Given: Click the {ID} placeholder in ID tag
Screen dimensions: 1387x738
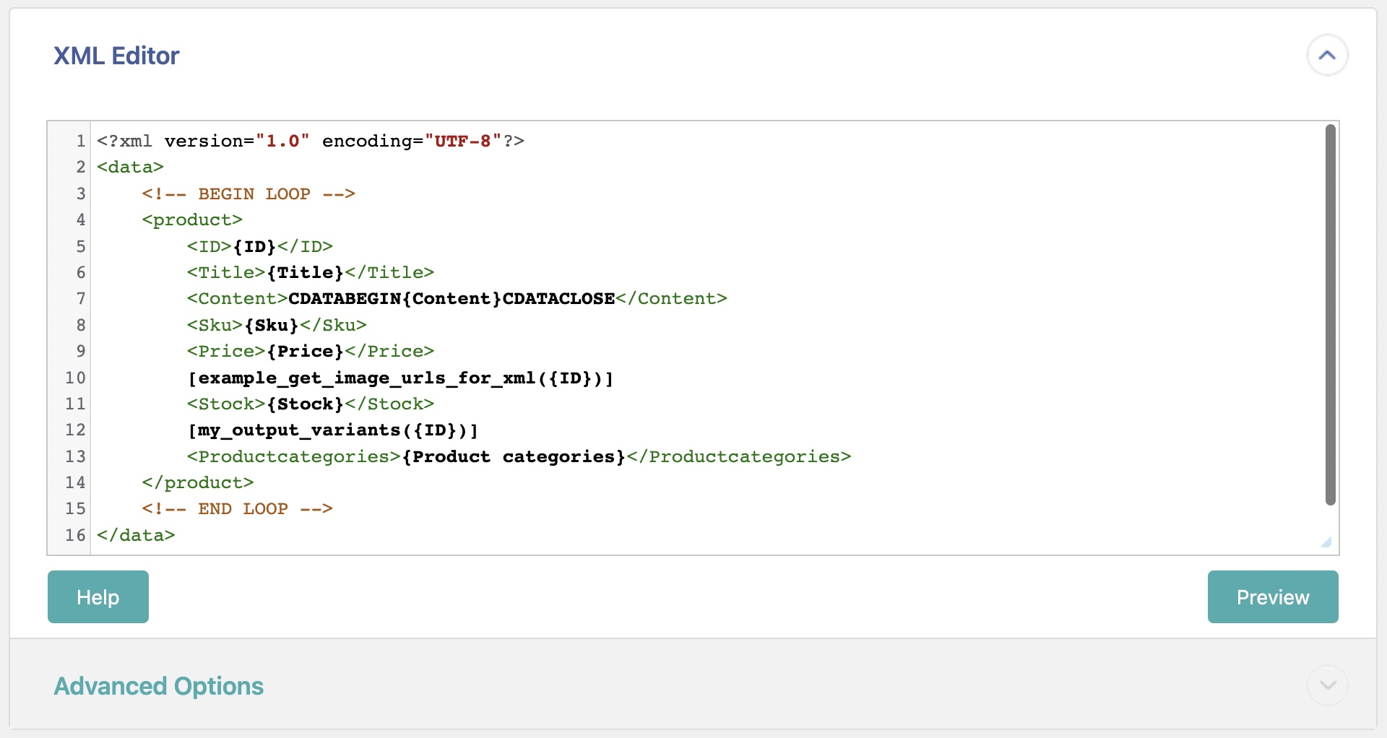Looking at the screenshot, I should coord(254,247).
